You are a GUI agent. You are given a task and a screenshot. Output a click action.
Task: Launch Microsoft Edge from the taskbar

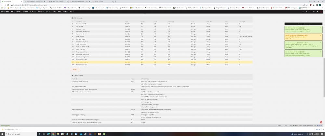48,134
